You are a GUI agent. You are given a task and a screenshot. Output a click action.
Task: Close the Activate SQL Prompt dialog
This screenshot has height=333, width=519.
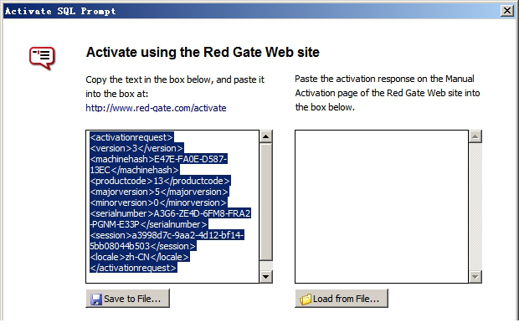[507, 11]
